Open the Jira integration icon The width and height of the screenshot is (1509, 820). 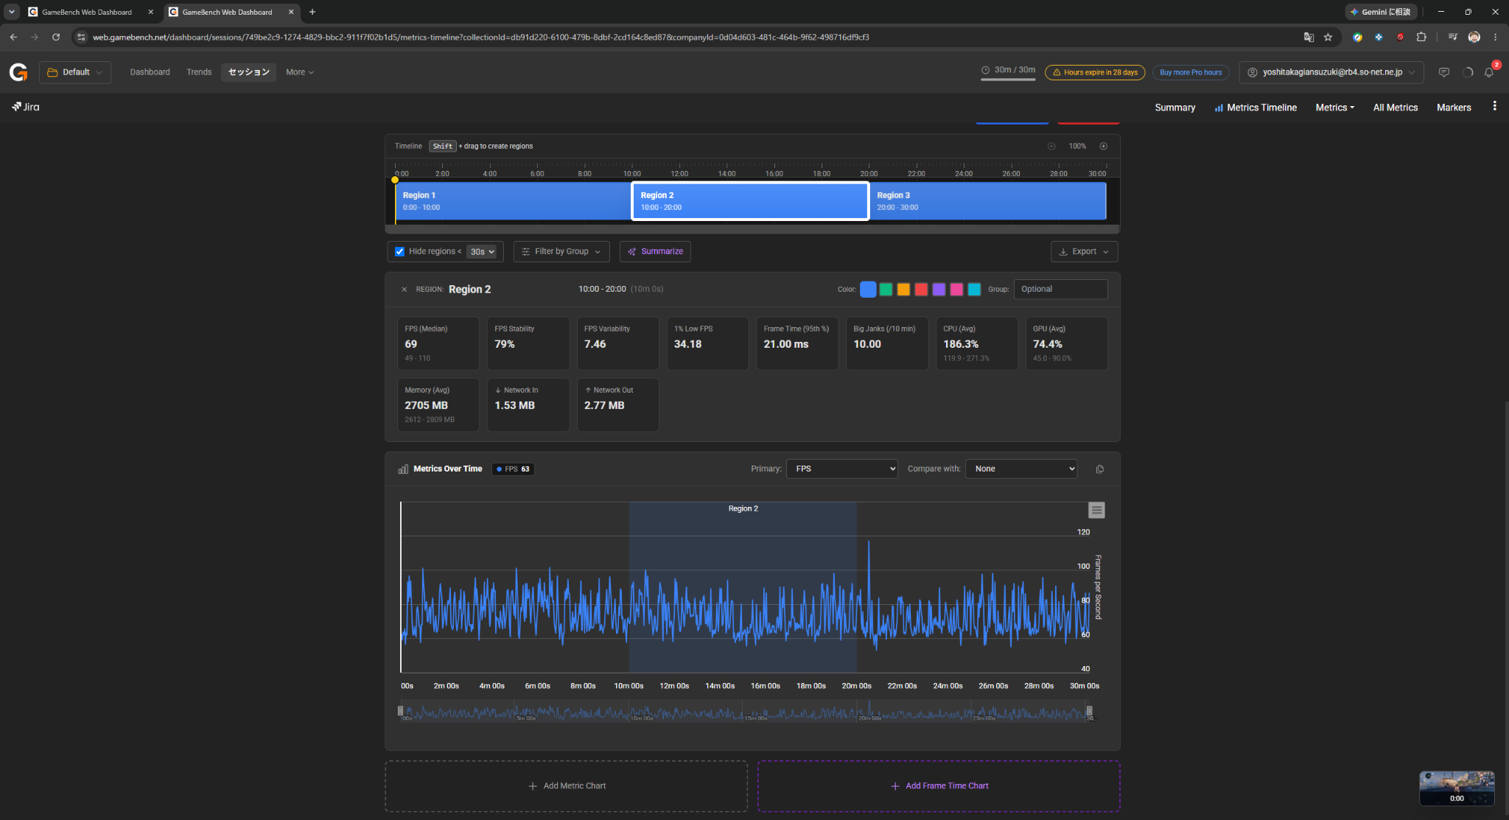26,107
